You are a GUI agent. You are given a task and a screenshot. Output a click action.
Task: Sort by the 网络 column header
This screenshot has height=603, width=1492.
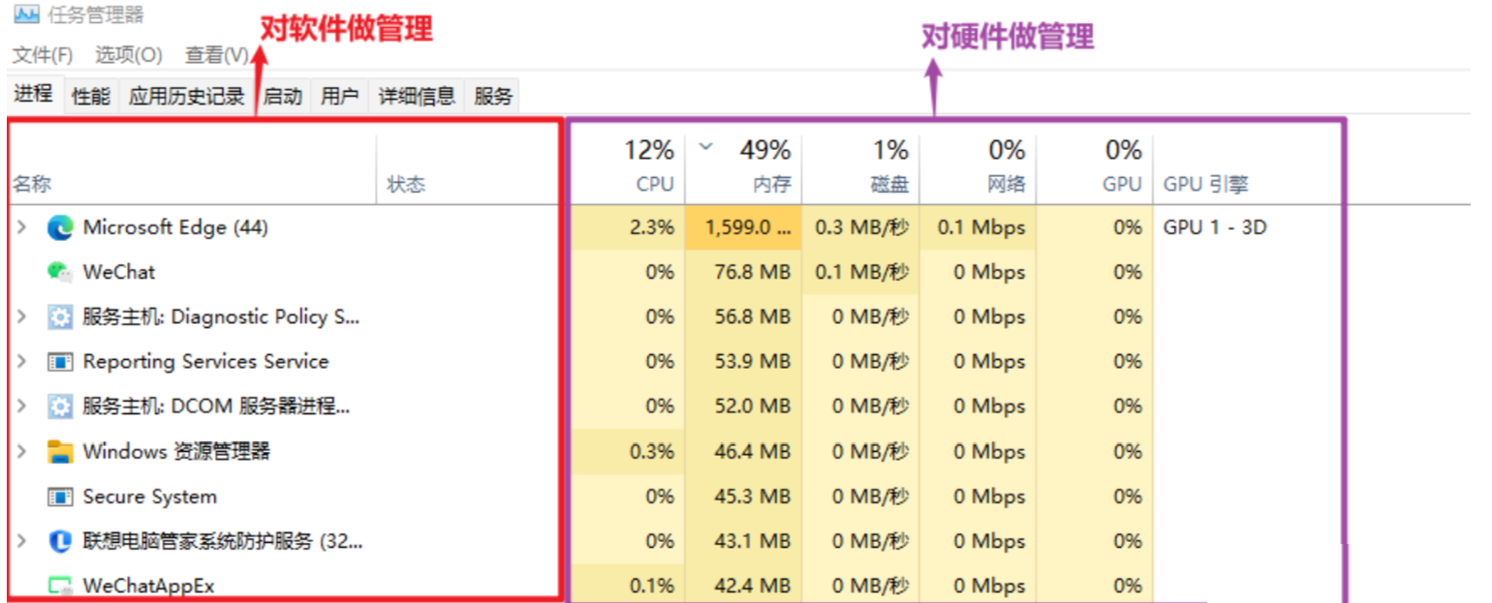(978, 169)
